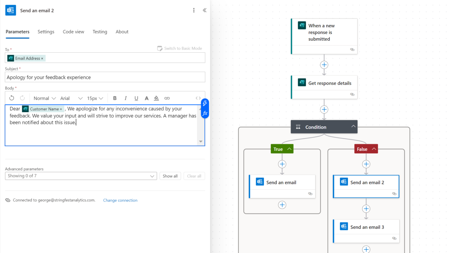Add an action below Send an email in True branch

[282, 205]
